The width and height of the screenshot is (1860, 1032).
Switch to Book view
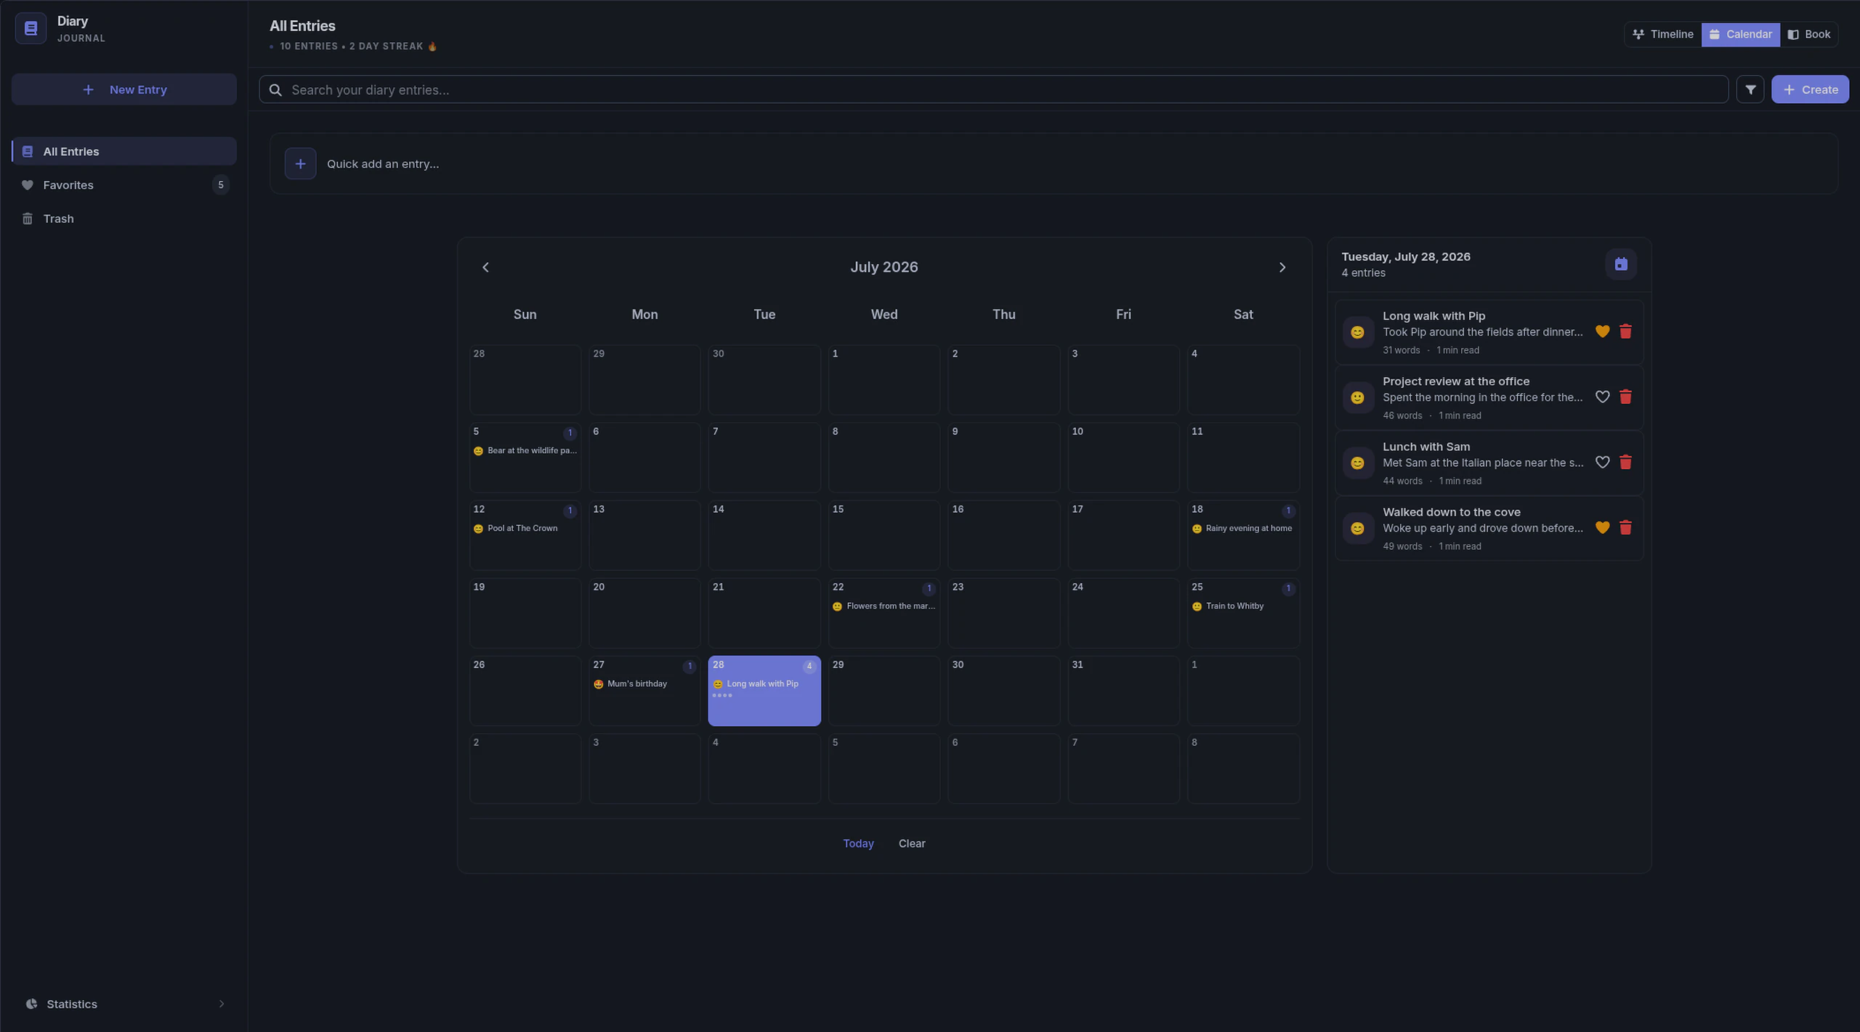point(1809,34)
